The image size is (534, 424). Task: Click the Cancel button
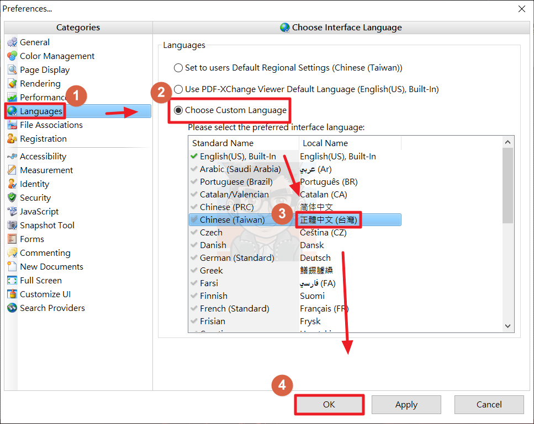489,405
